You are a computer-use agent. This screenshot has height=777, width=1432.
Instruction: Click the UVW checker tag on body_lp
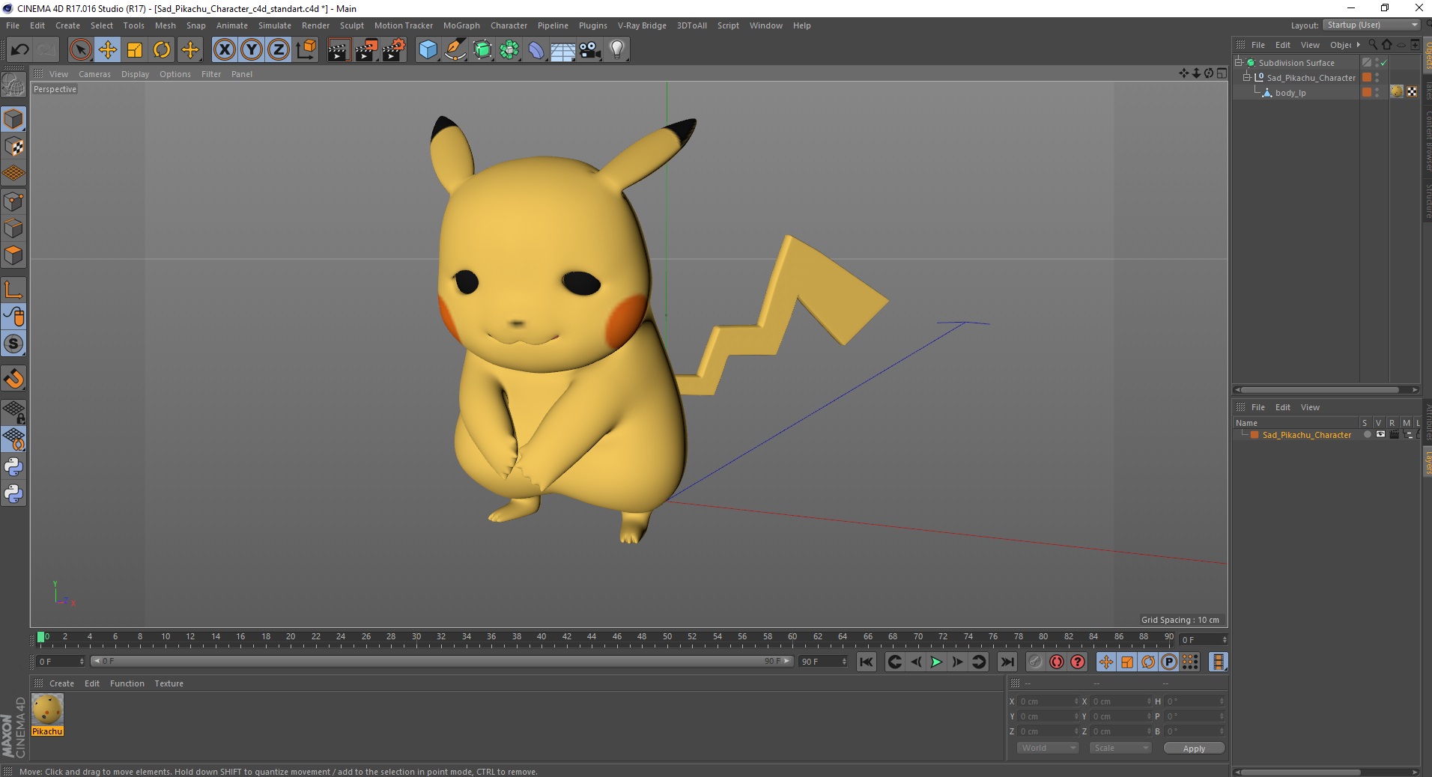1412,91
